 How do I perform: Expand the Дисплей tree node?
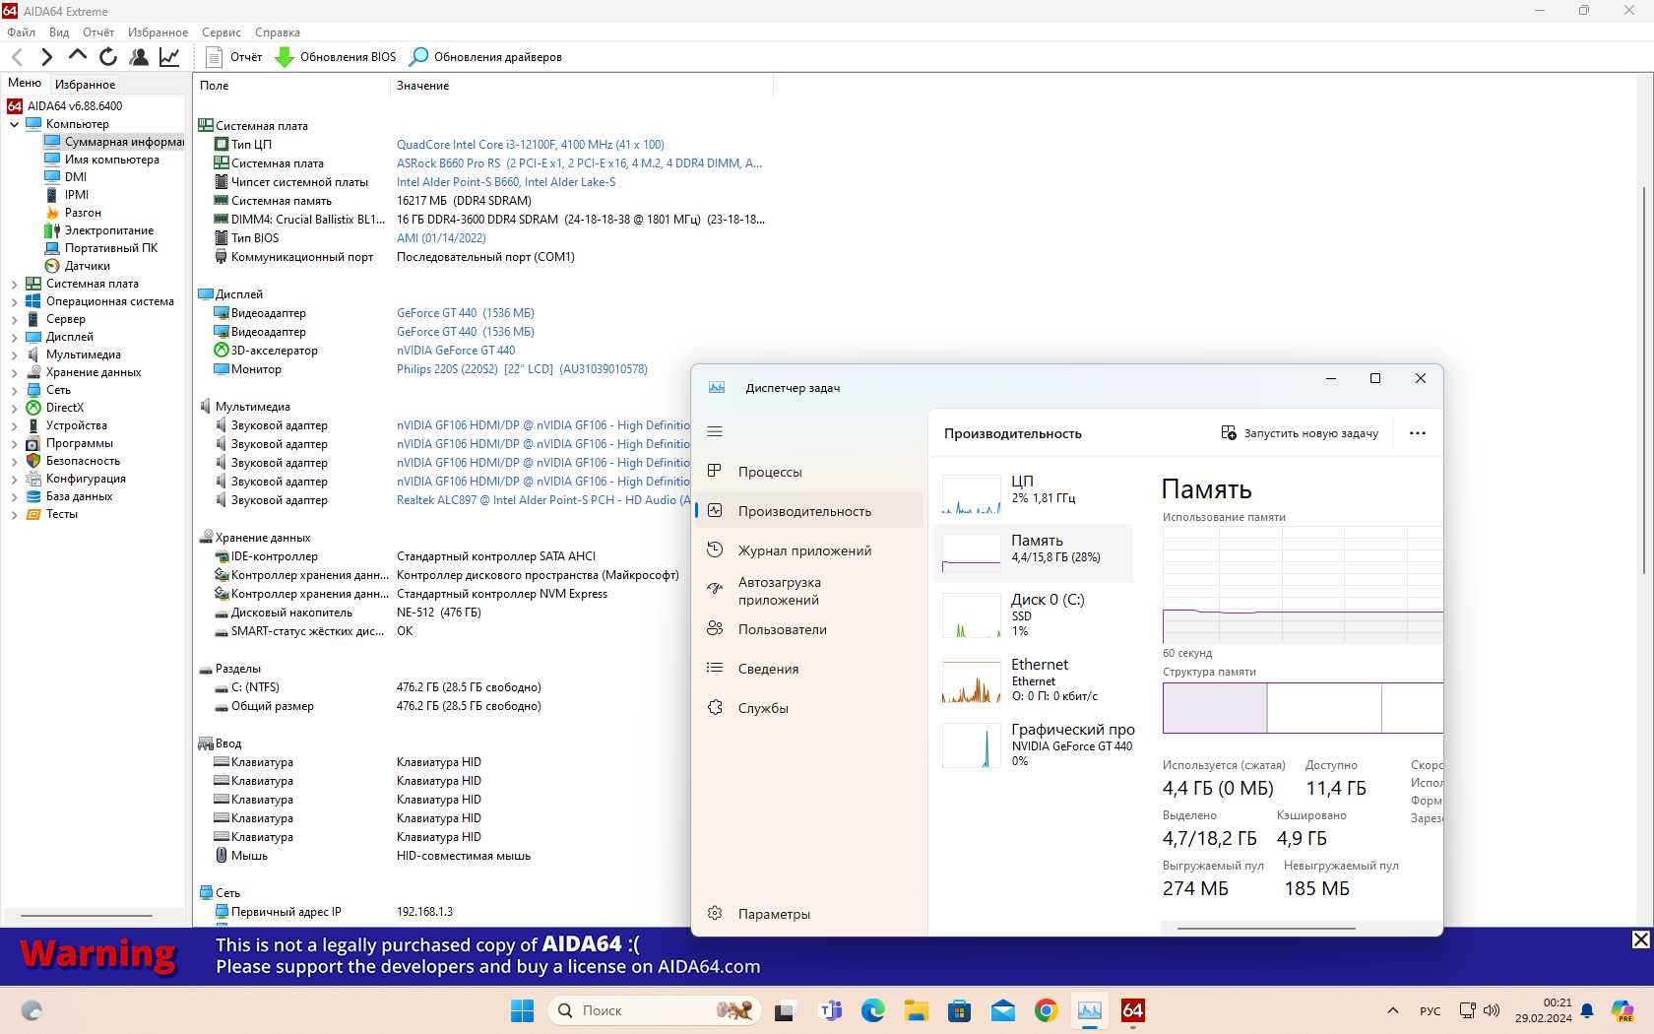tap(14, 337)
